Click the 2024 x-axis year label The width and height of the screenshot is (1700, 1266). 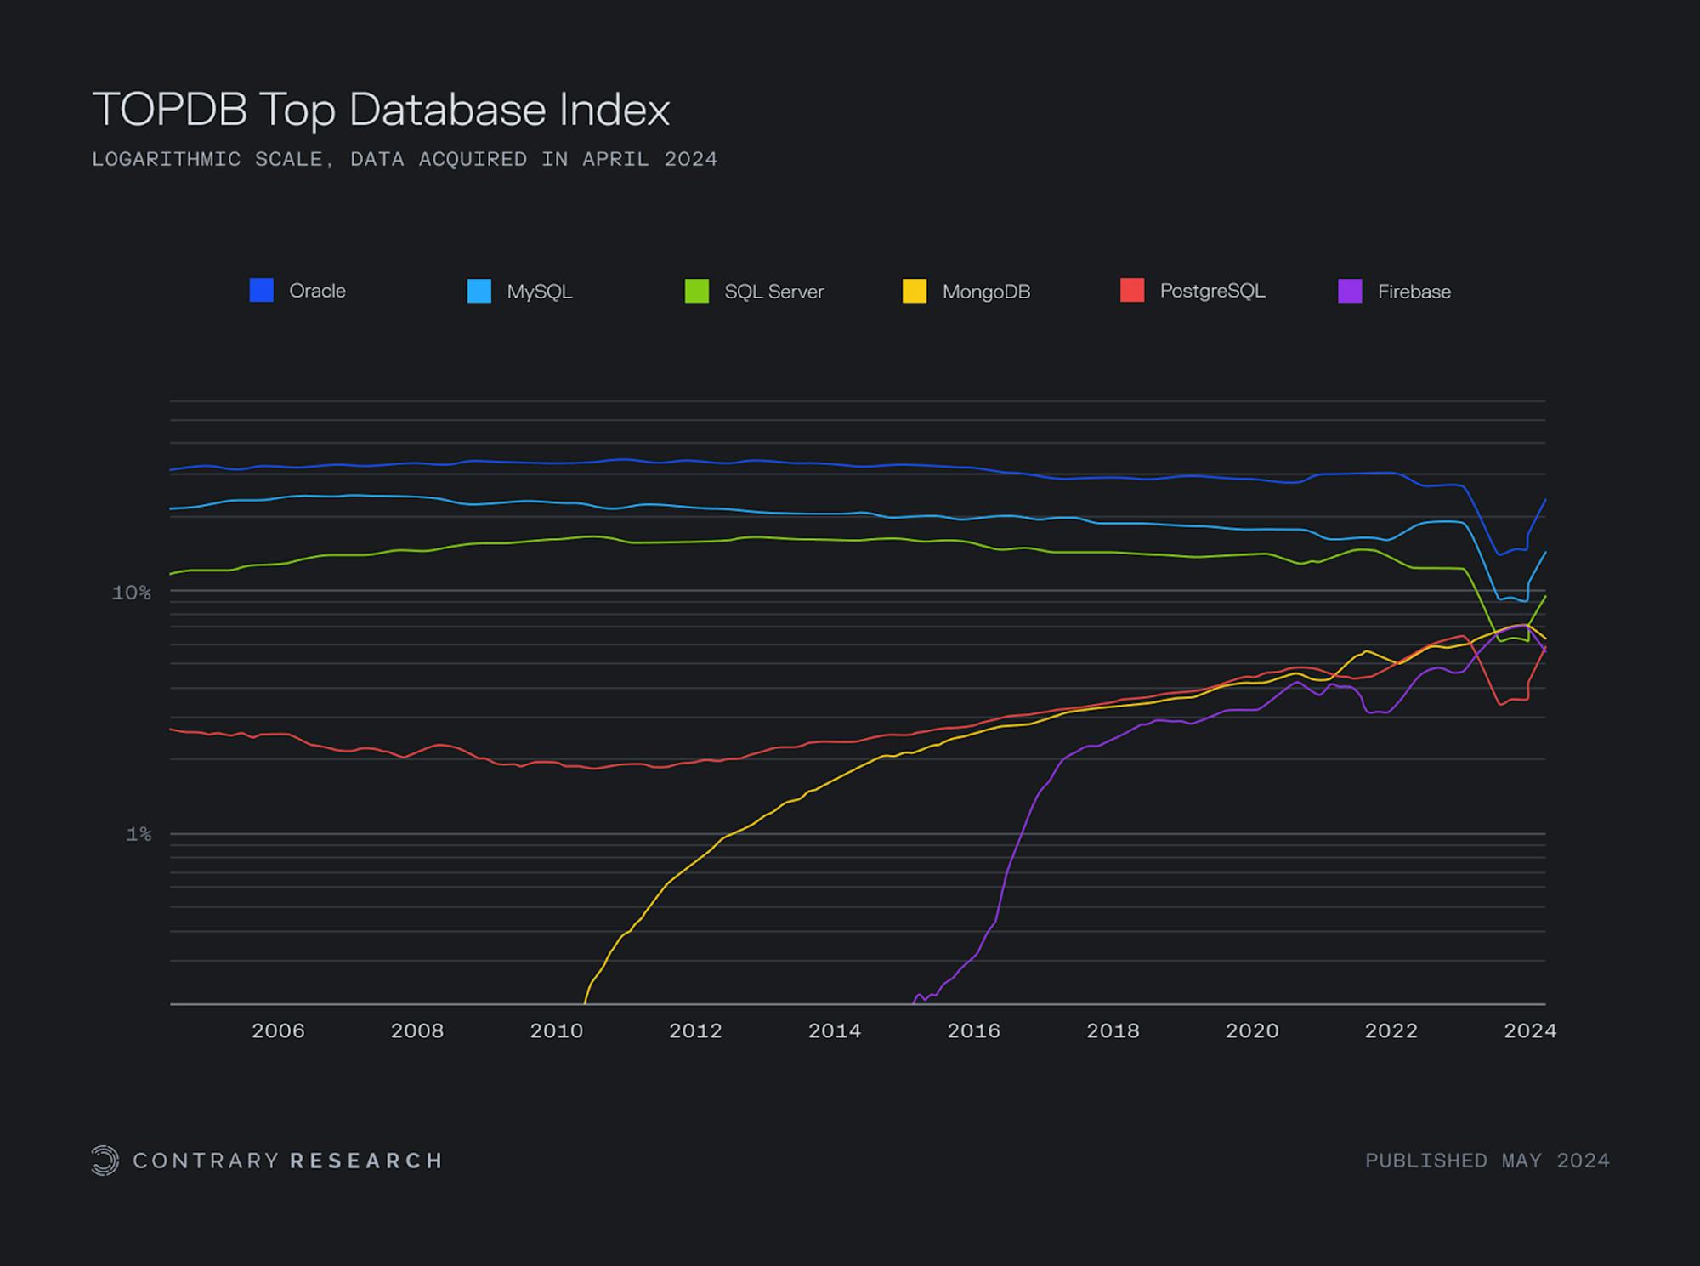(1530, 1031)
